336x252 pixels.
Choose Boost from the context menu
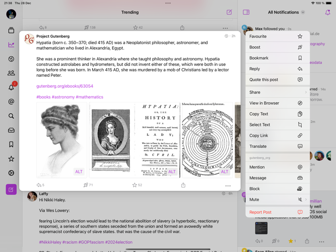coord(277,47)
